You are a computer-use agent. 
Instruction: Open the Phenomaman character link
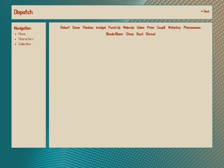coord(192,27)
